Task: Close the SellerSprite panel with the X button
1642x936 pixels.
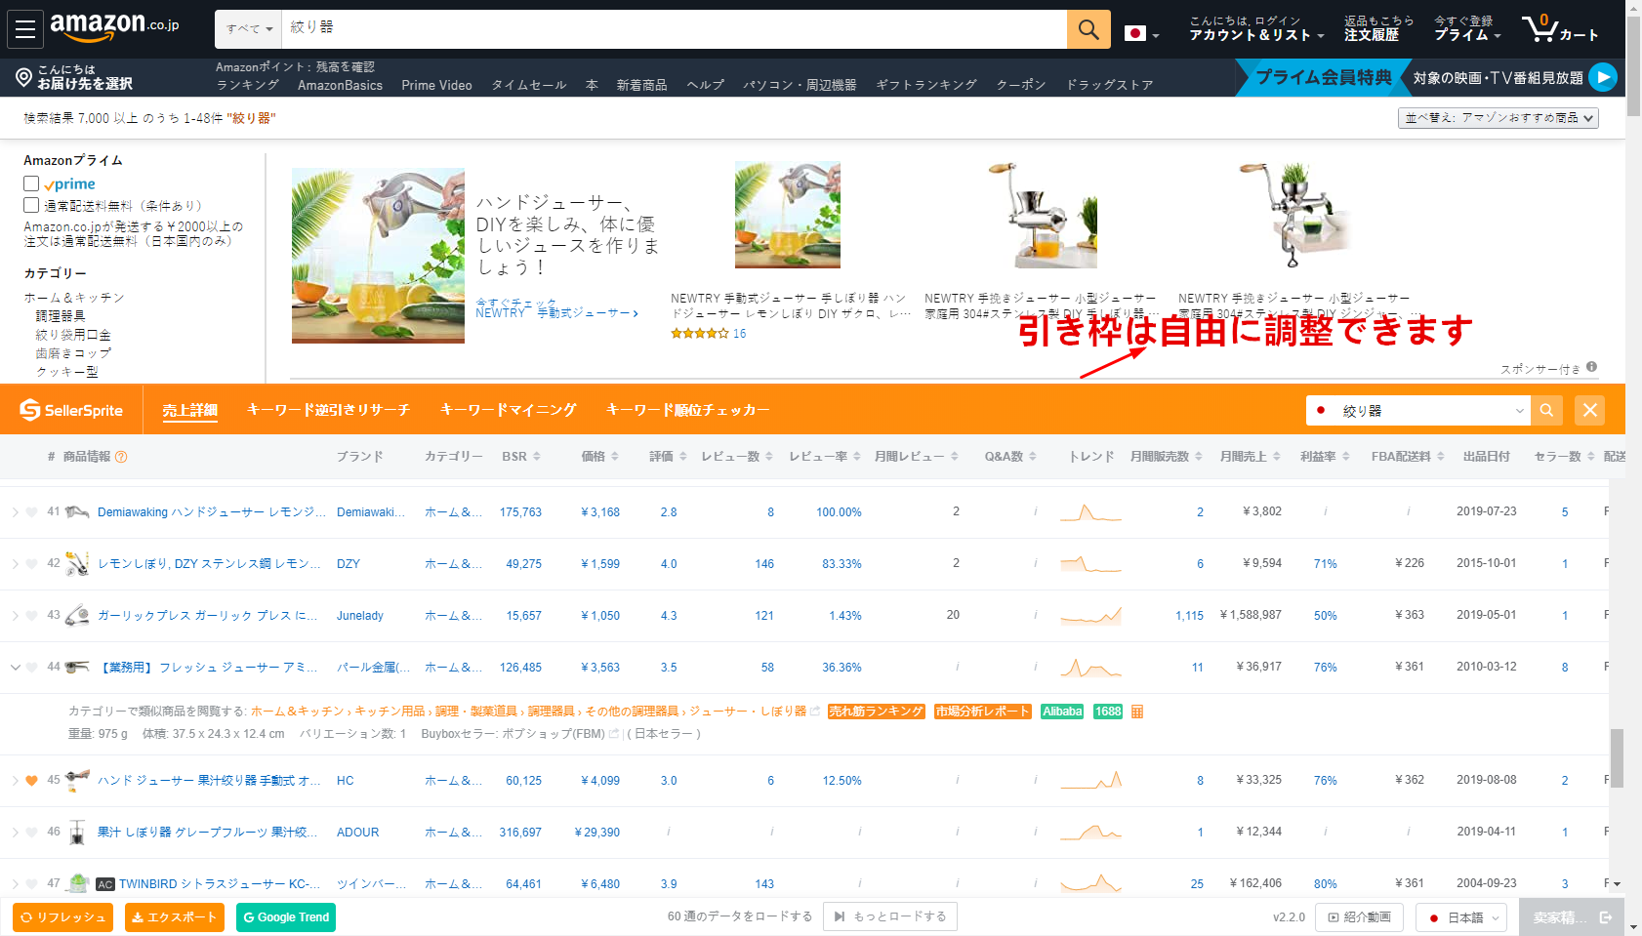Action: click(1589, 411)
